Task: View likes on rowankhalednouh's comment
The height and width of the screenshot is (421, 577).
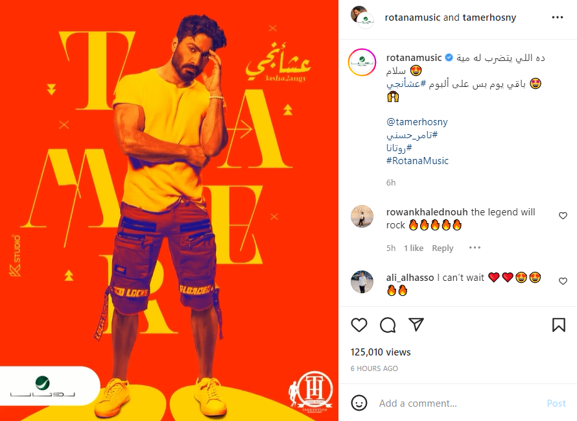Action: [414, 248]
